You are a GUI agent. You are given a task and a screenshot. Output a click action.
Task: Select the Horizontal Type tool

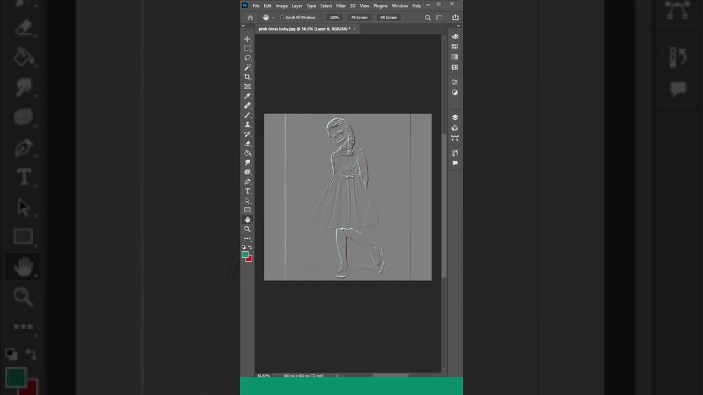pos(247,191)
